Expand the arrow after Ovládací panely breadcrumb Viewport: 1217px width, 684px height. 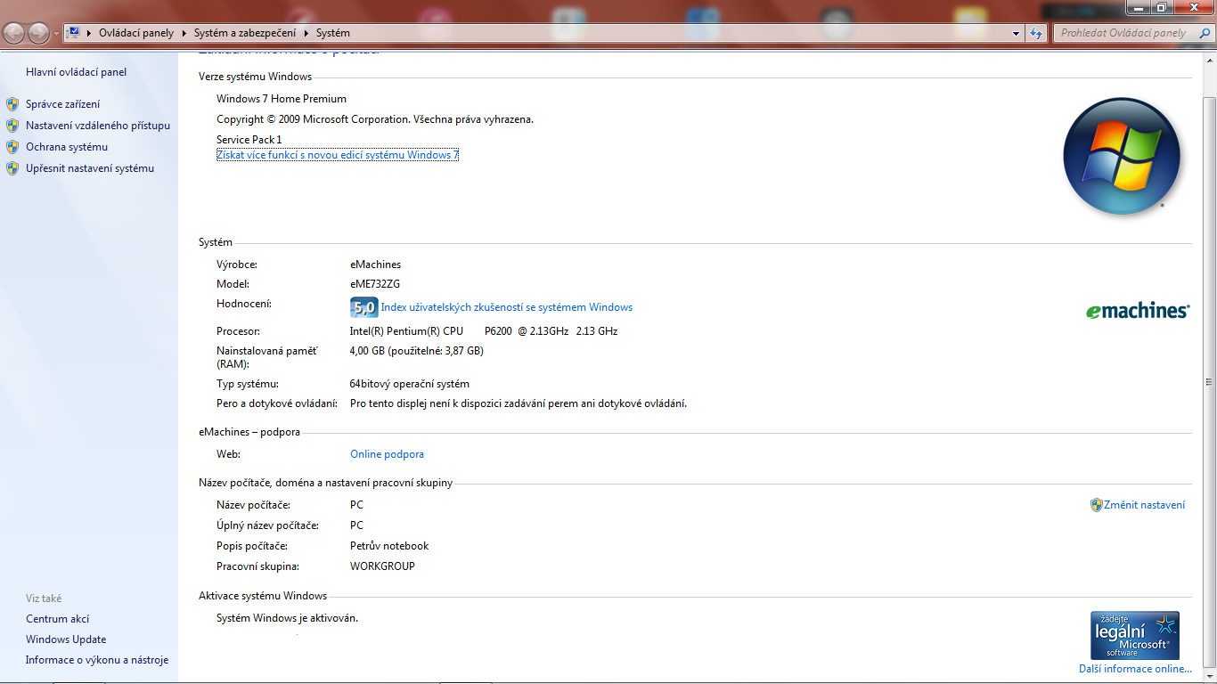tap(184, 33)
